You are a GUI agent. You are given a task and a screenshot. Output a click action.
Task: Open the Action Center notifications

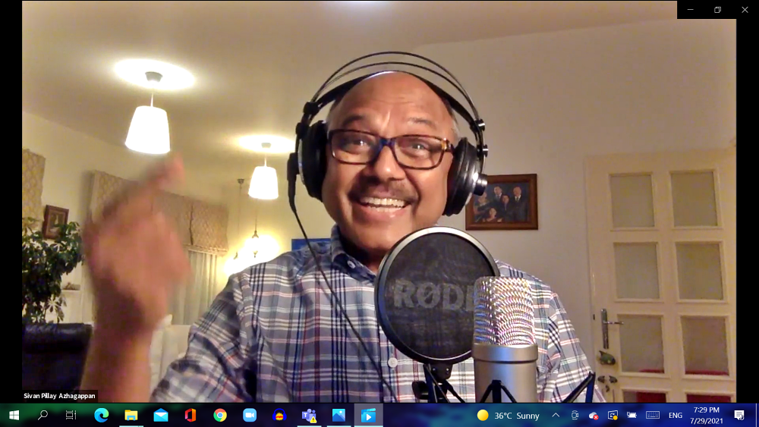(x=739, y=415)
